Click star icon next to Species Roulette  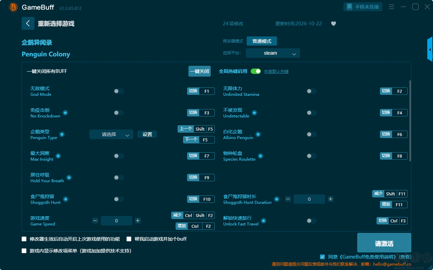coord(260,156)
